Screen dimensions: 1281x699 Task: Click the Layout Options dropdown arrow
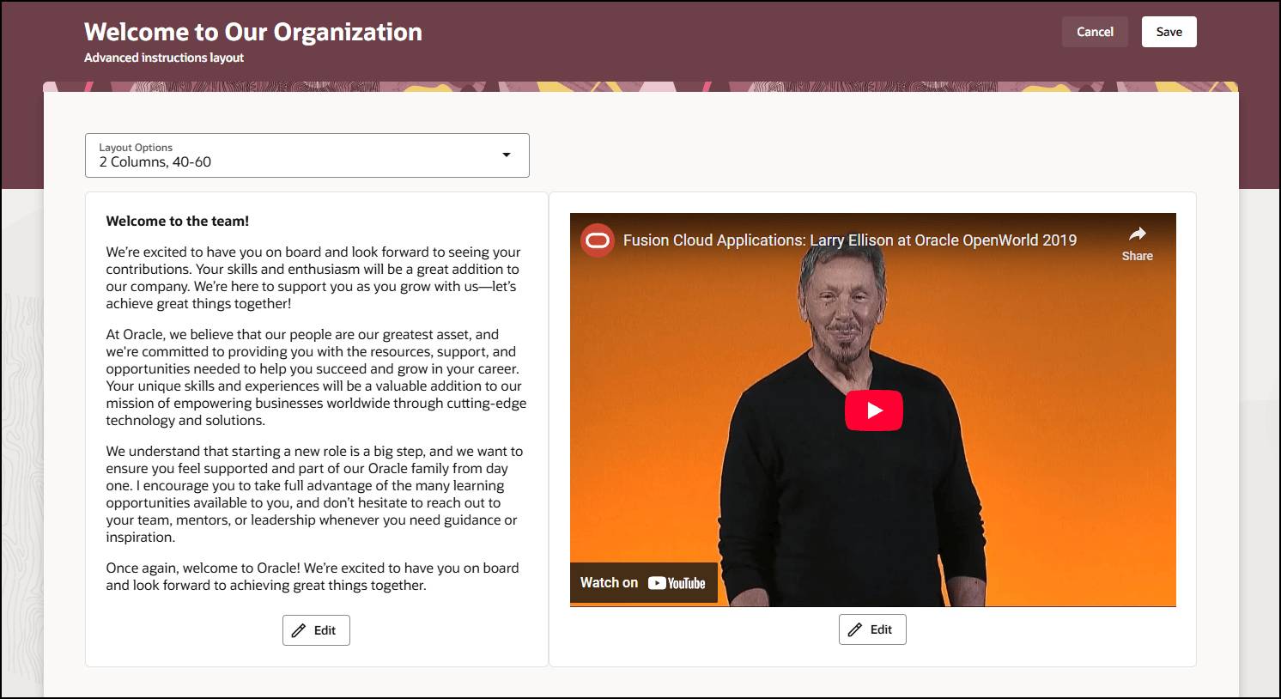pos(507,155)
